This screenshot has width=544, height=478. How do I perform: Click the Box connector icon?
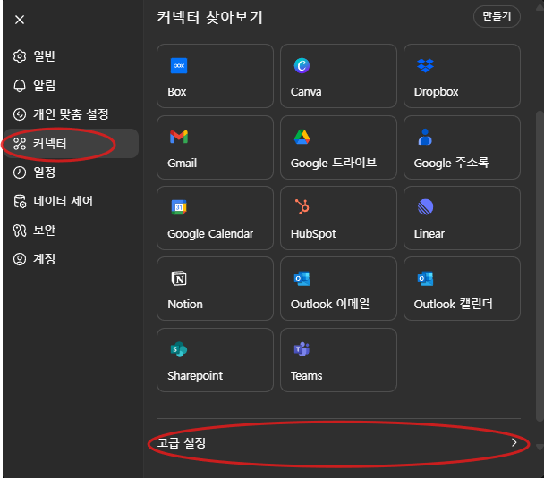[x=178, y=66]
